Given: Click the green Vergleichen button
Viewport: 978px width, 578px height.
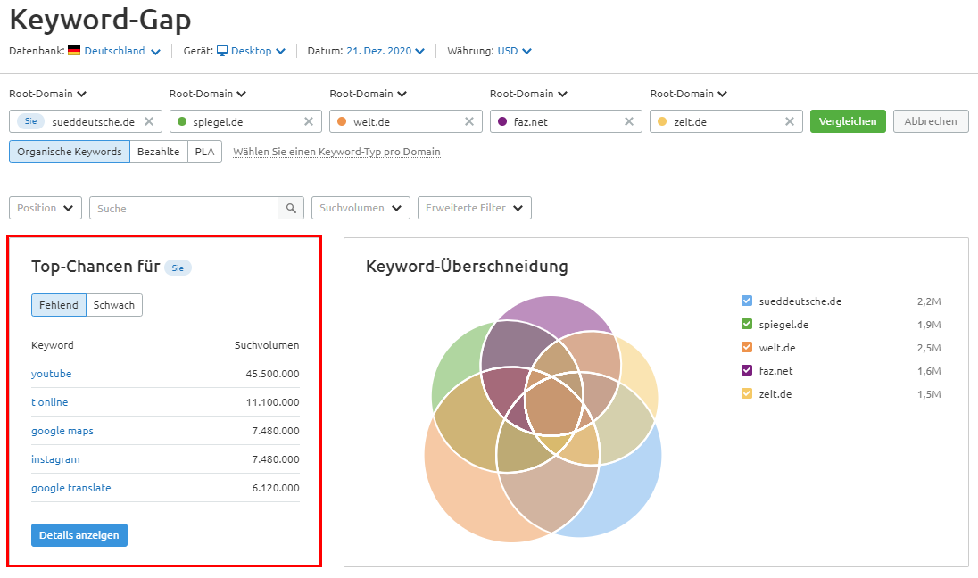Looking at the screenshot, I should pyautogui.click(x=848, y=121).
